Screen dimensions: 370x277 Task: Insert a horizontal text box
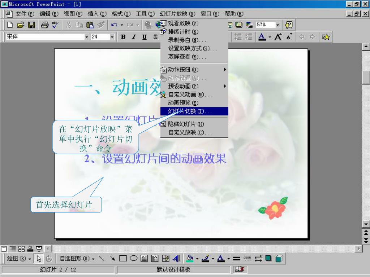[x=144, y=258]
